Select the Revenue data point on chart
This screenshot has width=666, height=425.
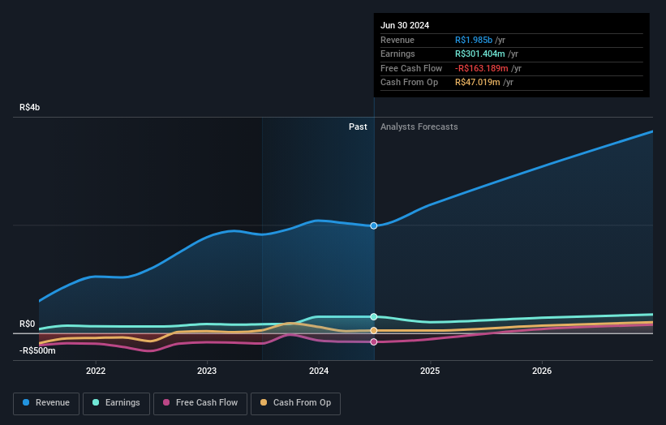374,225
